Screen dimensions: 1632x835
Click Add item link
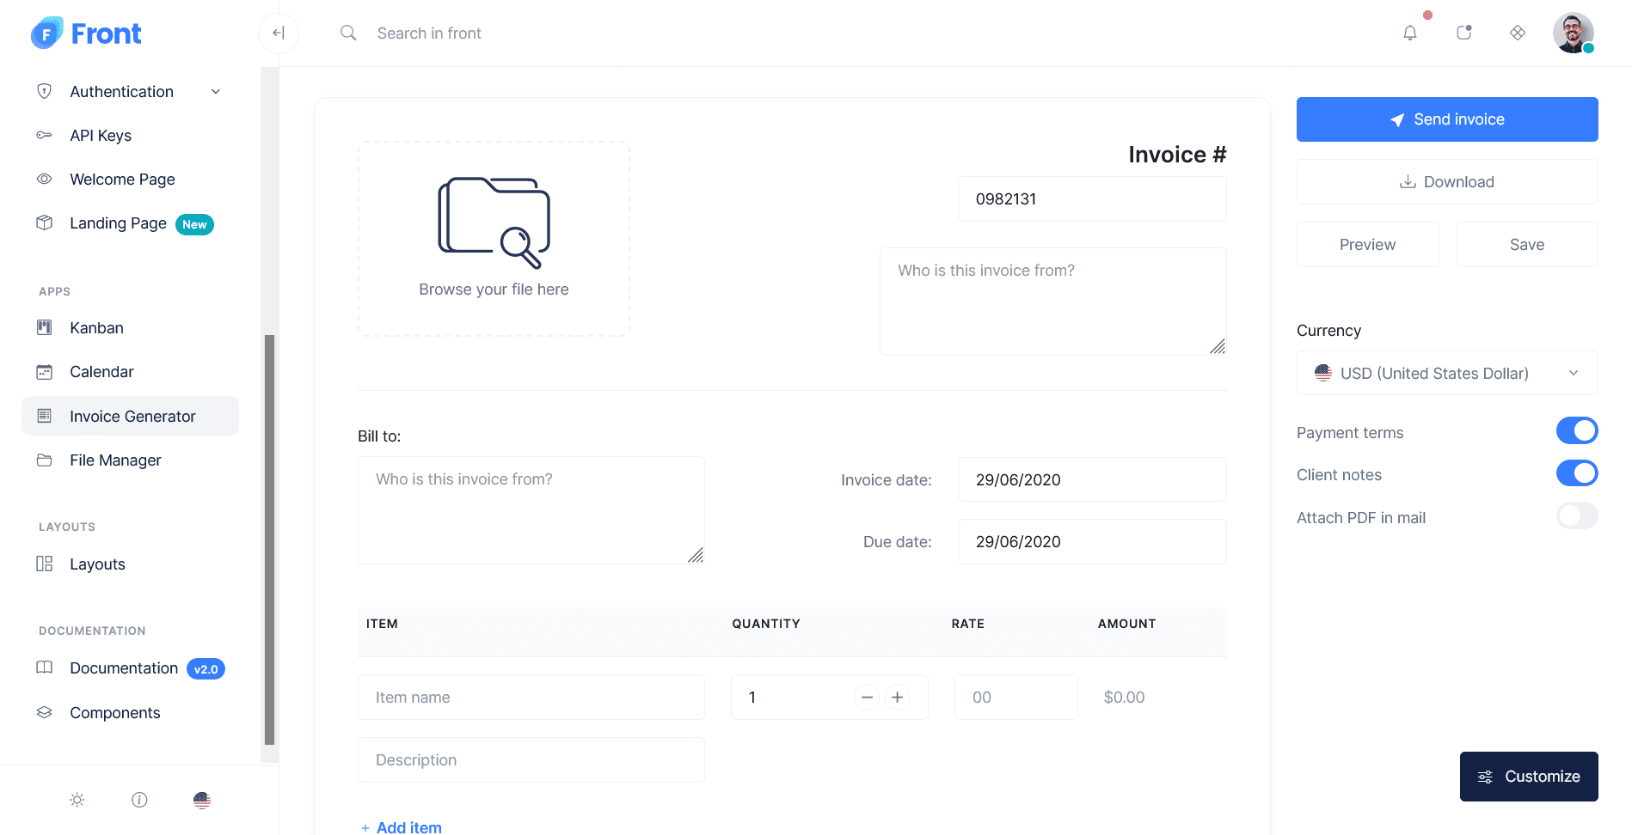(401, 827)
